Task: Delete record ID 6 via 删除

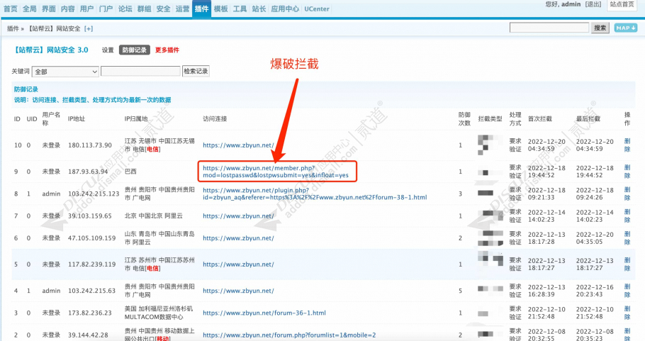Action: pos(627,238)
